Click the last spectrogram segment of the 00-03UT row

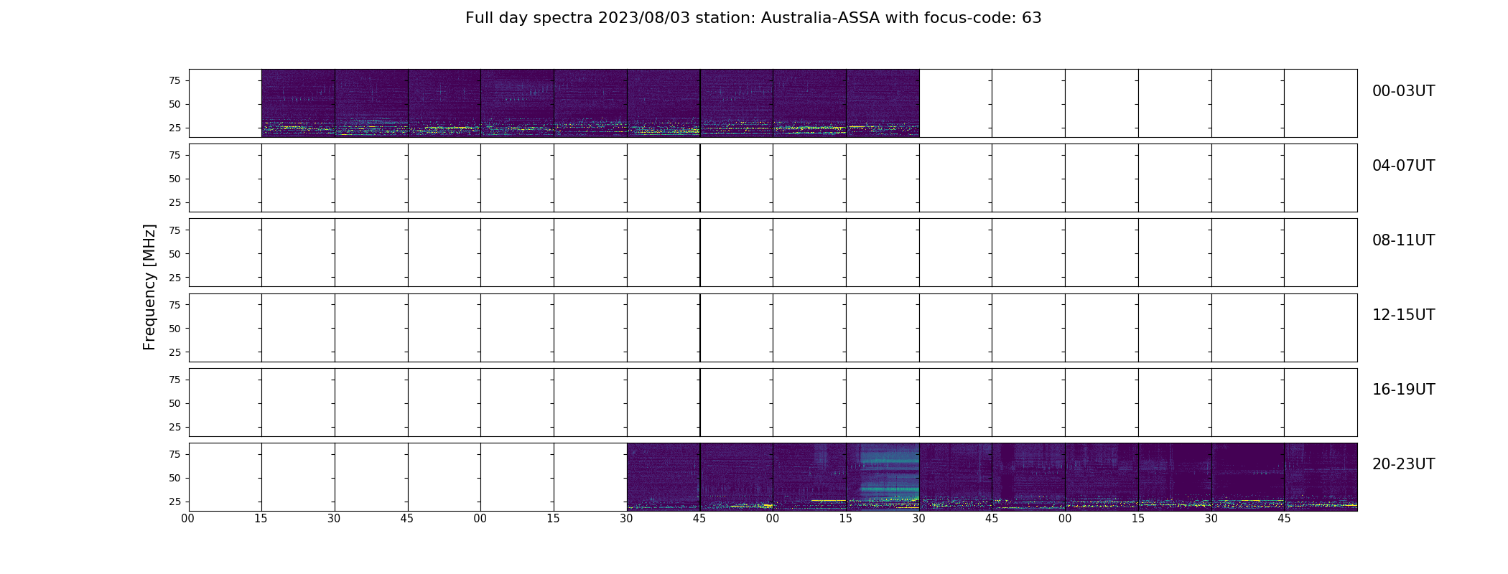tap(883, 103)
